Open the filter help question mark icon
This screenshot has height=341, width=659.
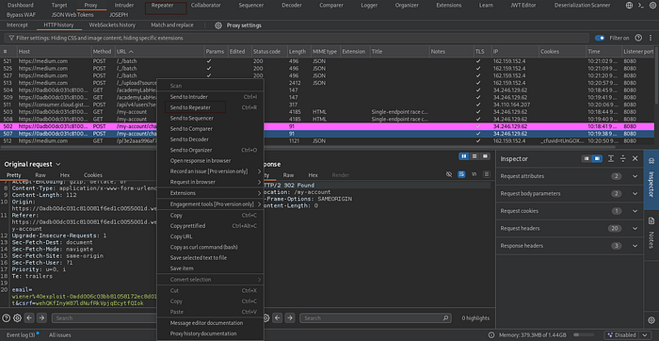tap(638, 38)
